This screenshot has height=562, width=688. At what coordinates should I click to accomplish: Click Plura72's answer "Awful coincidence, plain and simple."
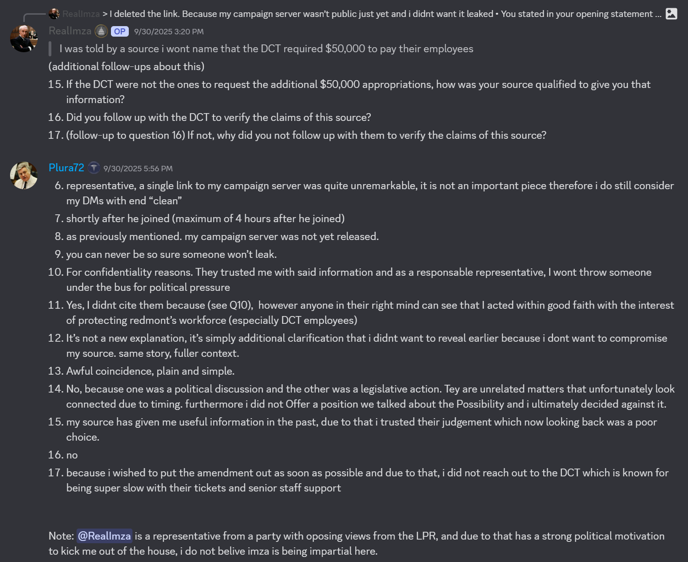pyautogui.click(x=150, y=371)
